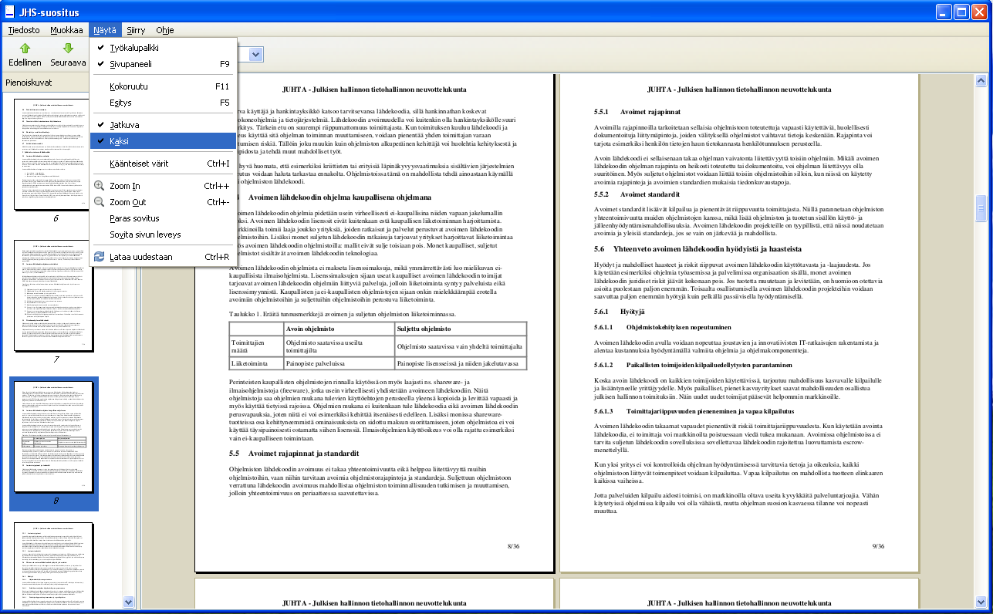Maximize the JHS-suositus window
Viewport: 993px width, 614px height.
961,12
